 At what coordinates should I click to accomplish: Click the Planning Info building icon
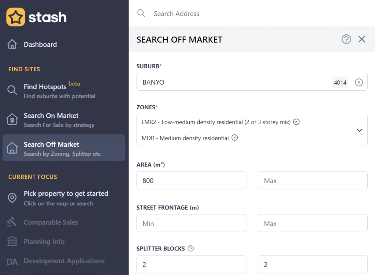[x=12, y=241]
